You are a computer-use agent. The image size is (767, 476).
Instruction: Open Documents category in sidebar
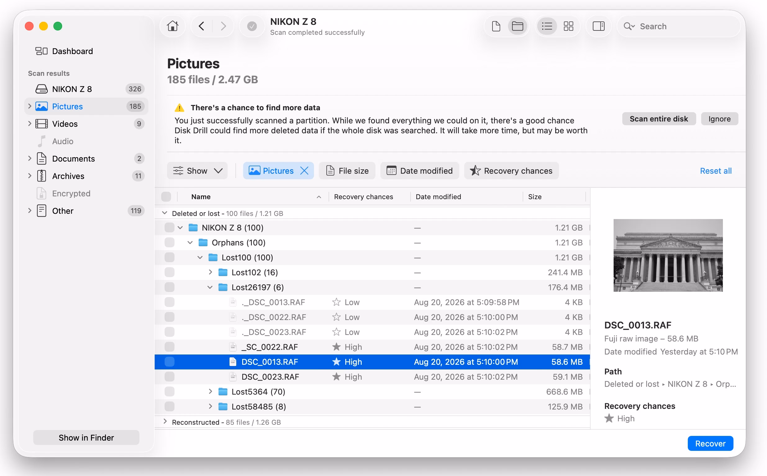[x=86, y=159]
